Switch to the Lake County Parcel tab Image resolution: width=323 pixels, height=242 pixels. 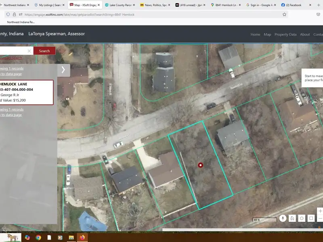(119, 5)
